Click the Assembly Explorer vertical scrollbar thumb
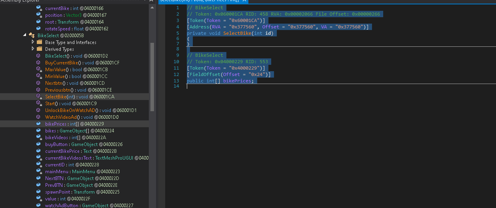This screenshot has width=496, height=208. [152, 76]
